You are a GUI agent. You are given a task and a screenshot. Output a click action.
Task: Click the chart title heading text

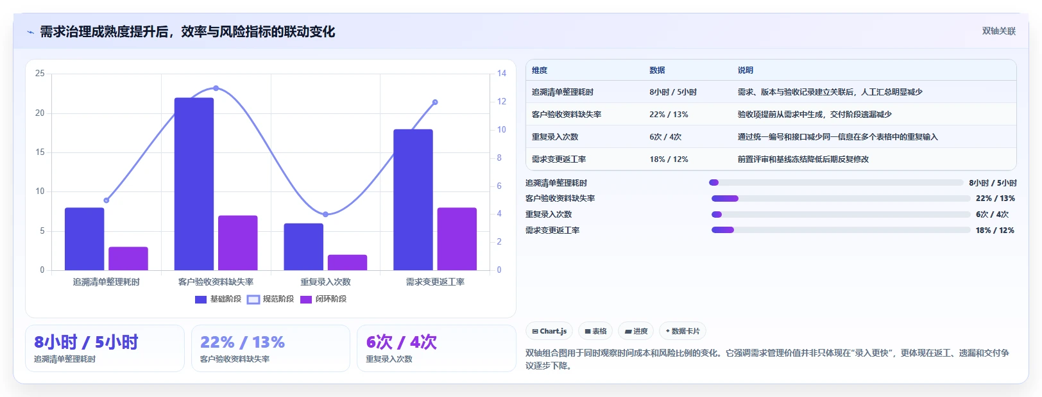[x=187, y=32]
